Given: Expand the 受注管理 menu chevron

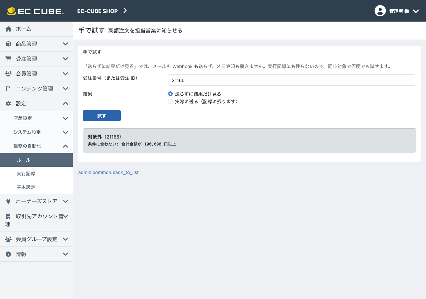Looking at the screenshot, I should point(66,59).
